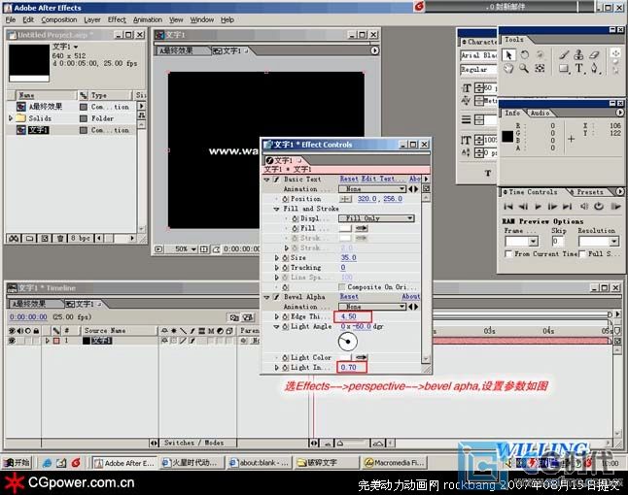Select the Rectangle mask tool
Viewport: 628px width, 495px height.
(564, 68)
